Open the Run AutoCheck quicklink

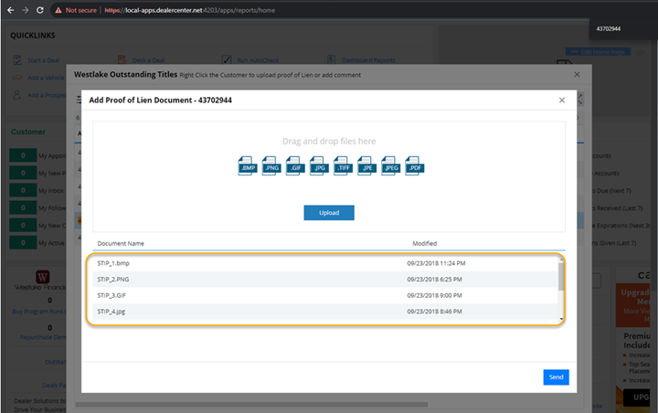coord(258,60)
